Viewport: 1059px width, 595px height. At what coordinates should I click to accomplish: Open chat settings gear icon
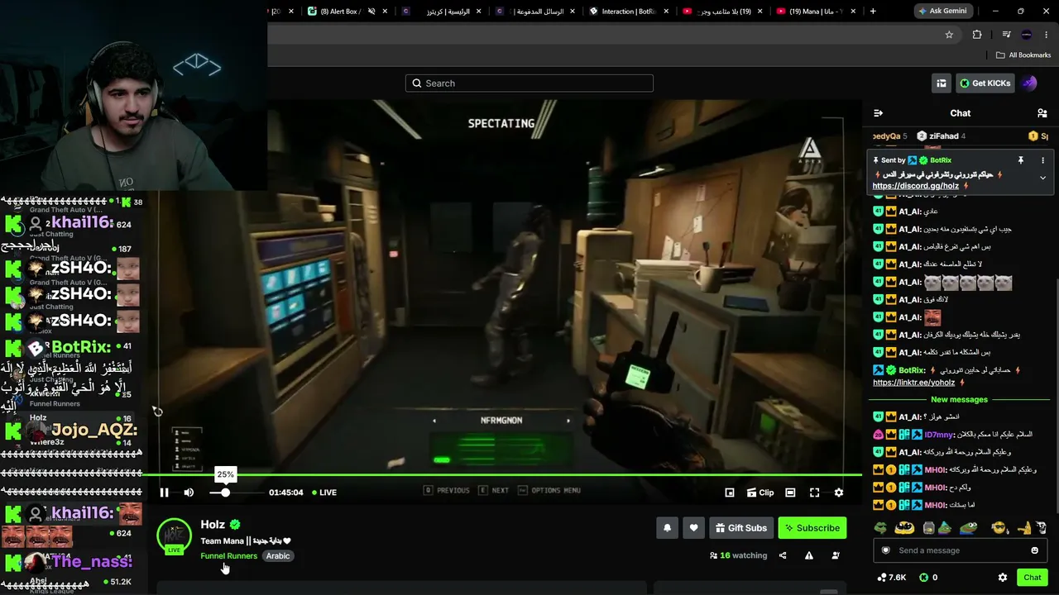tap(1003, 578)
